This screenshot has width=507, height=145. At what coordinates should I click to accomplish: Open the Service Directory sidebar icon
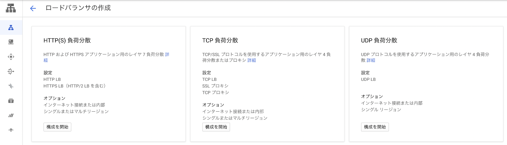(11, 101)
